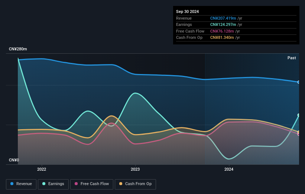The width and height of the screenshot is (305, 194).
Task: Select the orange Cash From Op end-point marker
Action: tap(299, 132)
